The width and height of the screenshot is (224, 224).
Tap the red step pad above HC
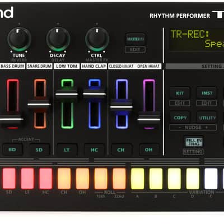45,178
